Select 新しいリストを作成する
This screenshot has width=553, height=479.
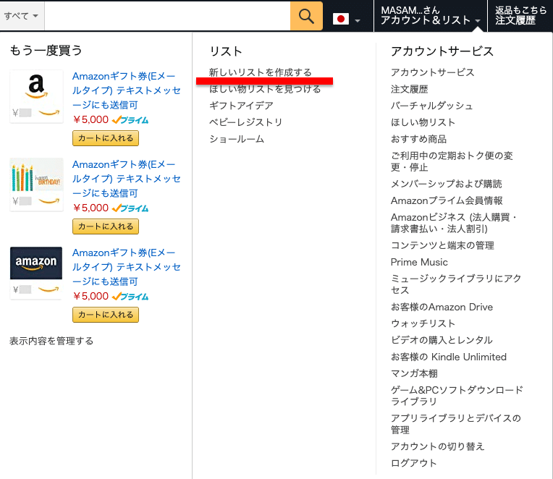coord(261,72)
